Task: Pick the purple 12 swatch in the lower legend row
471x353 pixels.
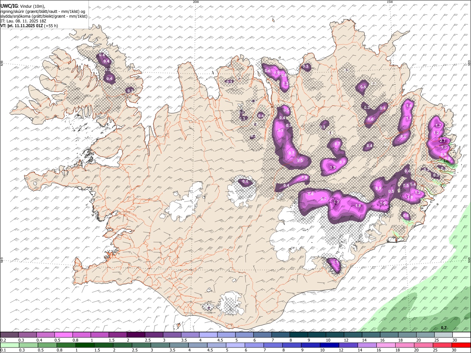Action: (347, 345)
